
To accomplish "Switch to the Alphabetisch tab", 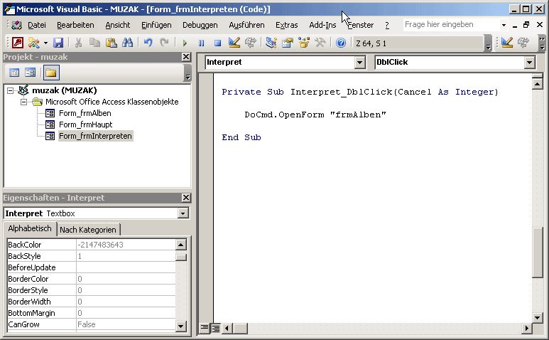I will (29, 228).
